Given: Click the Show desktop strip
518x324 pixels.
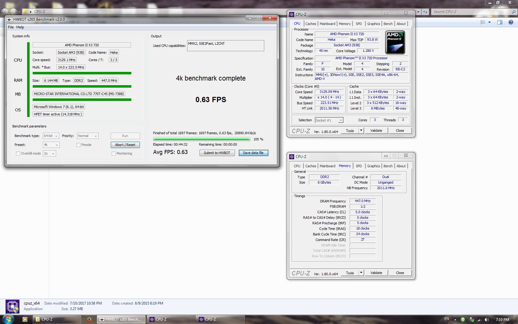Looking at the screenshot, I should point(516,319).
